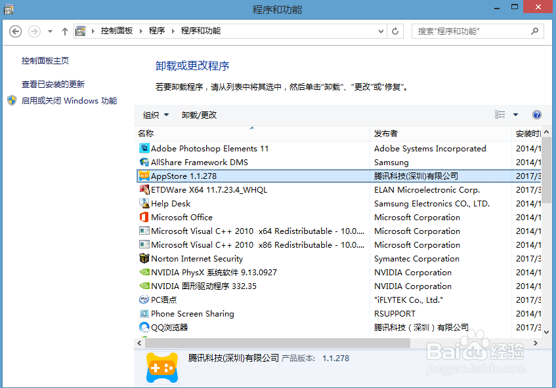Select the QQ浏览器 program icon

click(144, 327)
